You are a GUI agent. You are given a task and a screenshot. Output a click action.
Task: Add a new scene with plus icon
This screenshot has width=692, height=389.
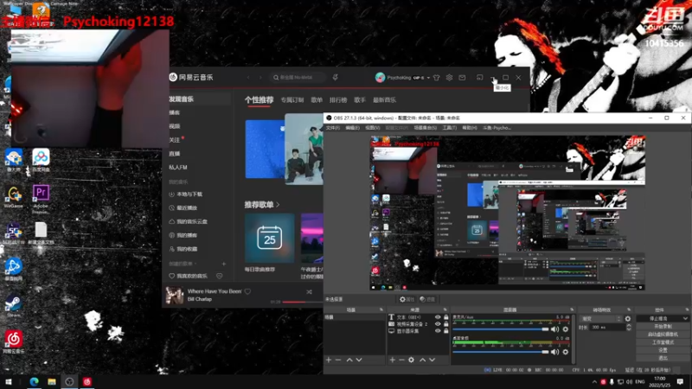click(329, 360)
